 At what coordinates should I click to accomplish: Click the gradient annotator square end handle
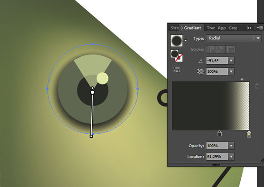[x=91, y=136]
